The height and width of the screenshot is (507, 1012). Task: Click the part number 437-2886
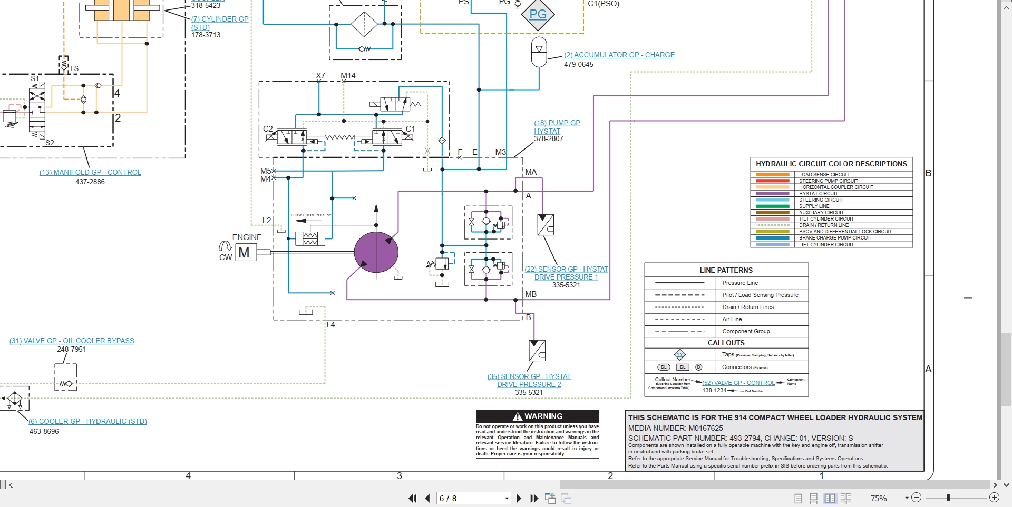pos(90,182)
